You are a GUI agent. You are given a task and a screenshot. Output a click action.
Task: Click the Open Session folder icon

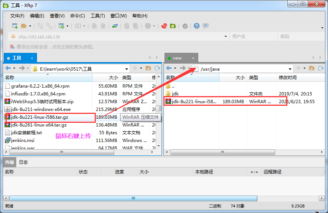[x=24, y=26]
